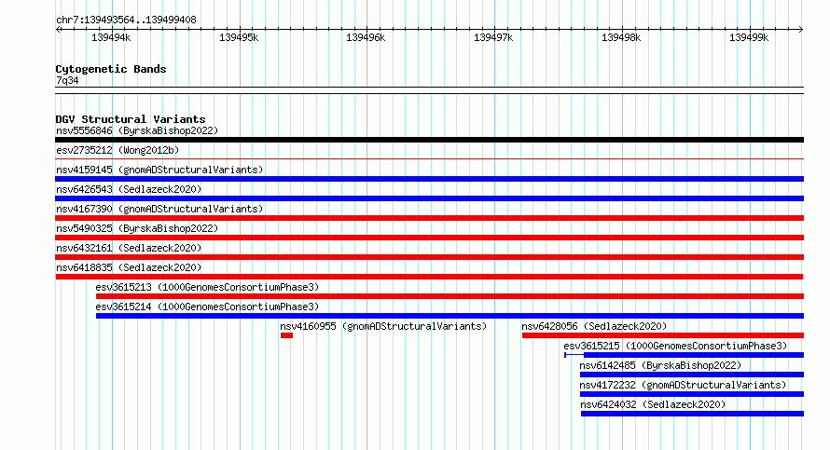Click the right arrowhead of the ruler
The width and height of the screenshot is (830, 450).
click(x=801, y=30)
